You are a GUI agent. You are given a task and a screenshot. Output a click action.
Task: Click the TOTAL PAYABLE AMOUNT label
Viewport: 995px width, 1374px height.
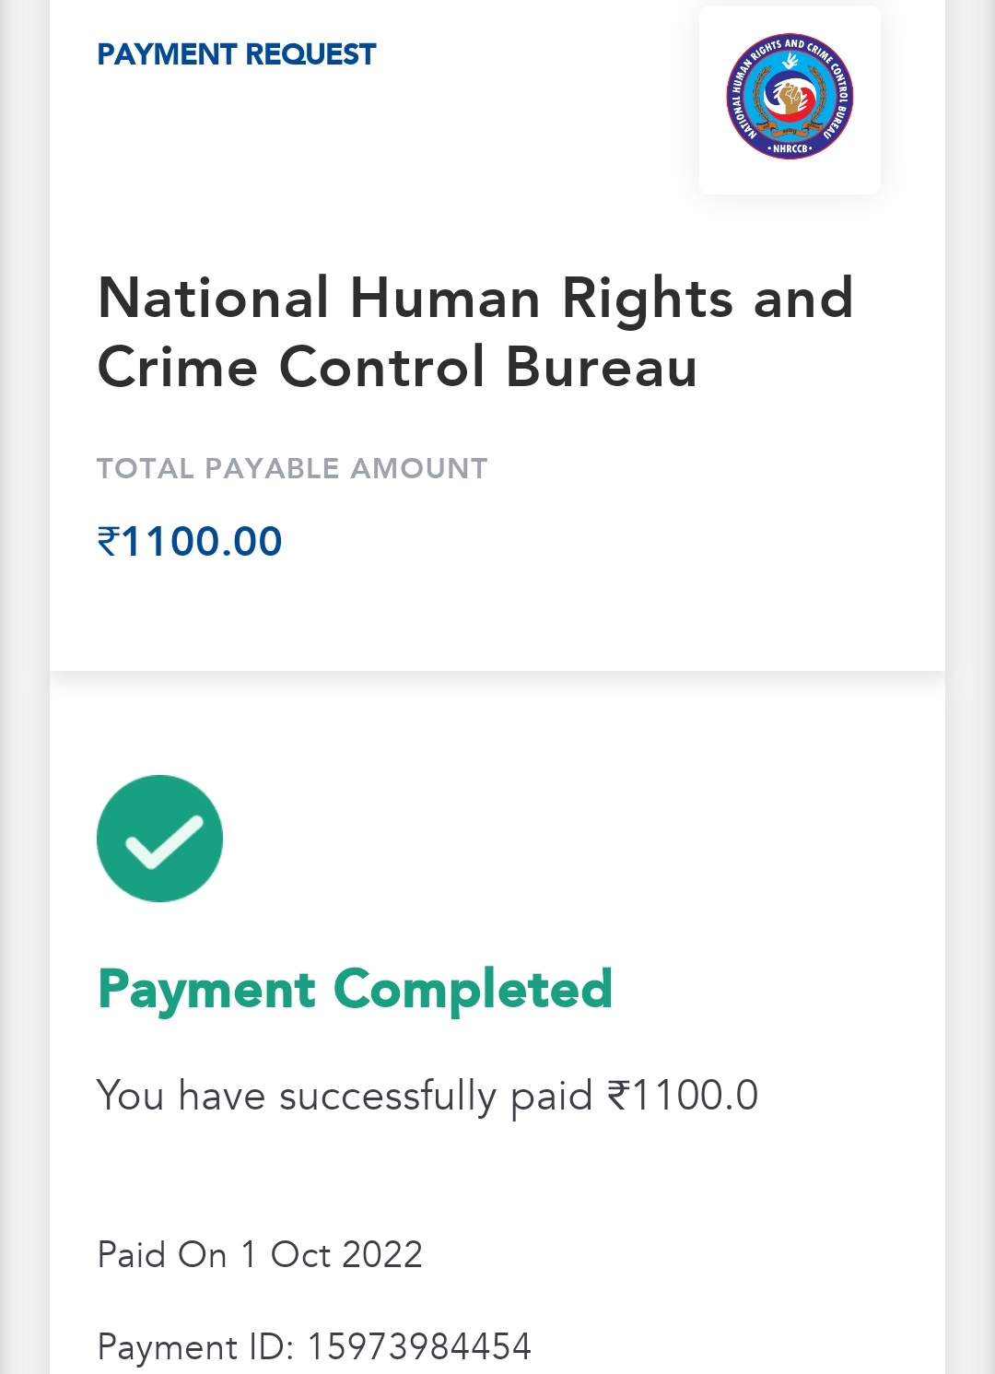tap(292, 468)
